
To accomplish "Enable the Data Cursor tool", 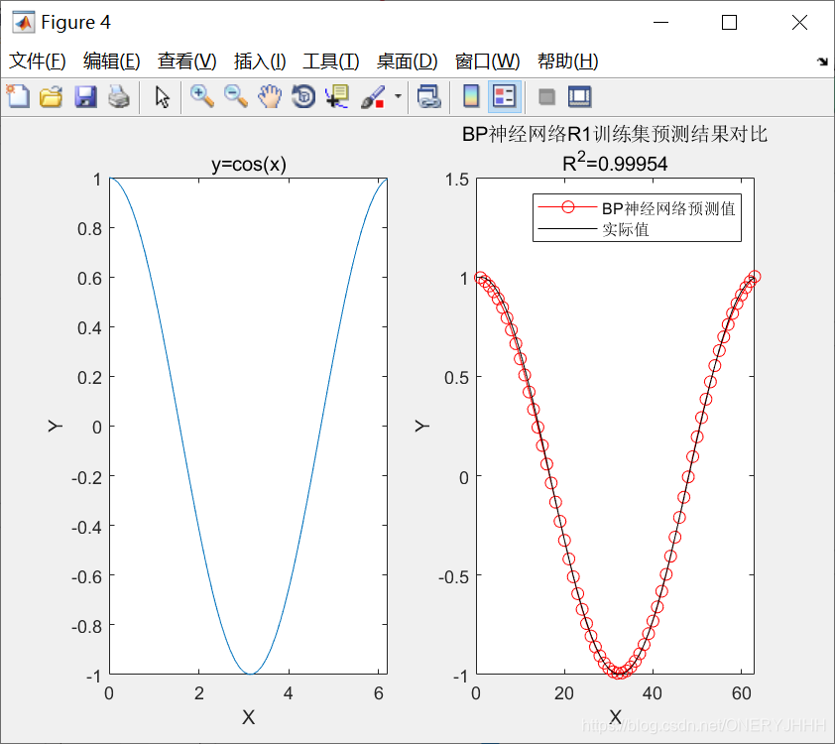I will [337, 96].
